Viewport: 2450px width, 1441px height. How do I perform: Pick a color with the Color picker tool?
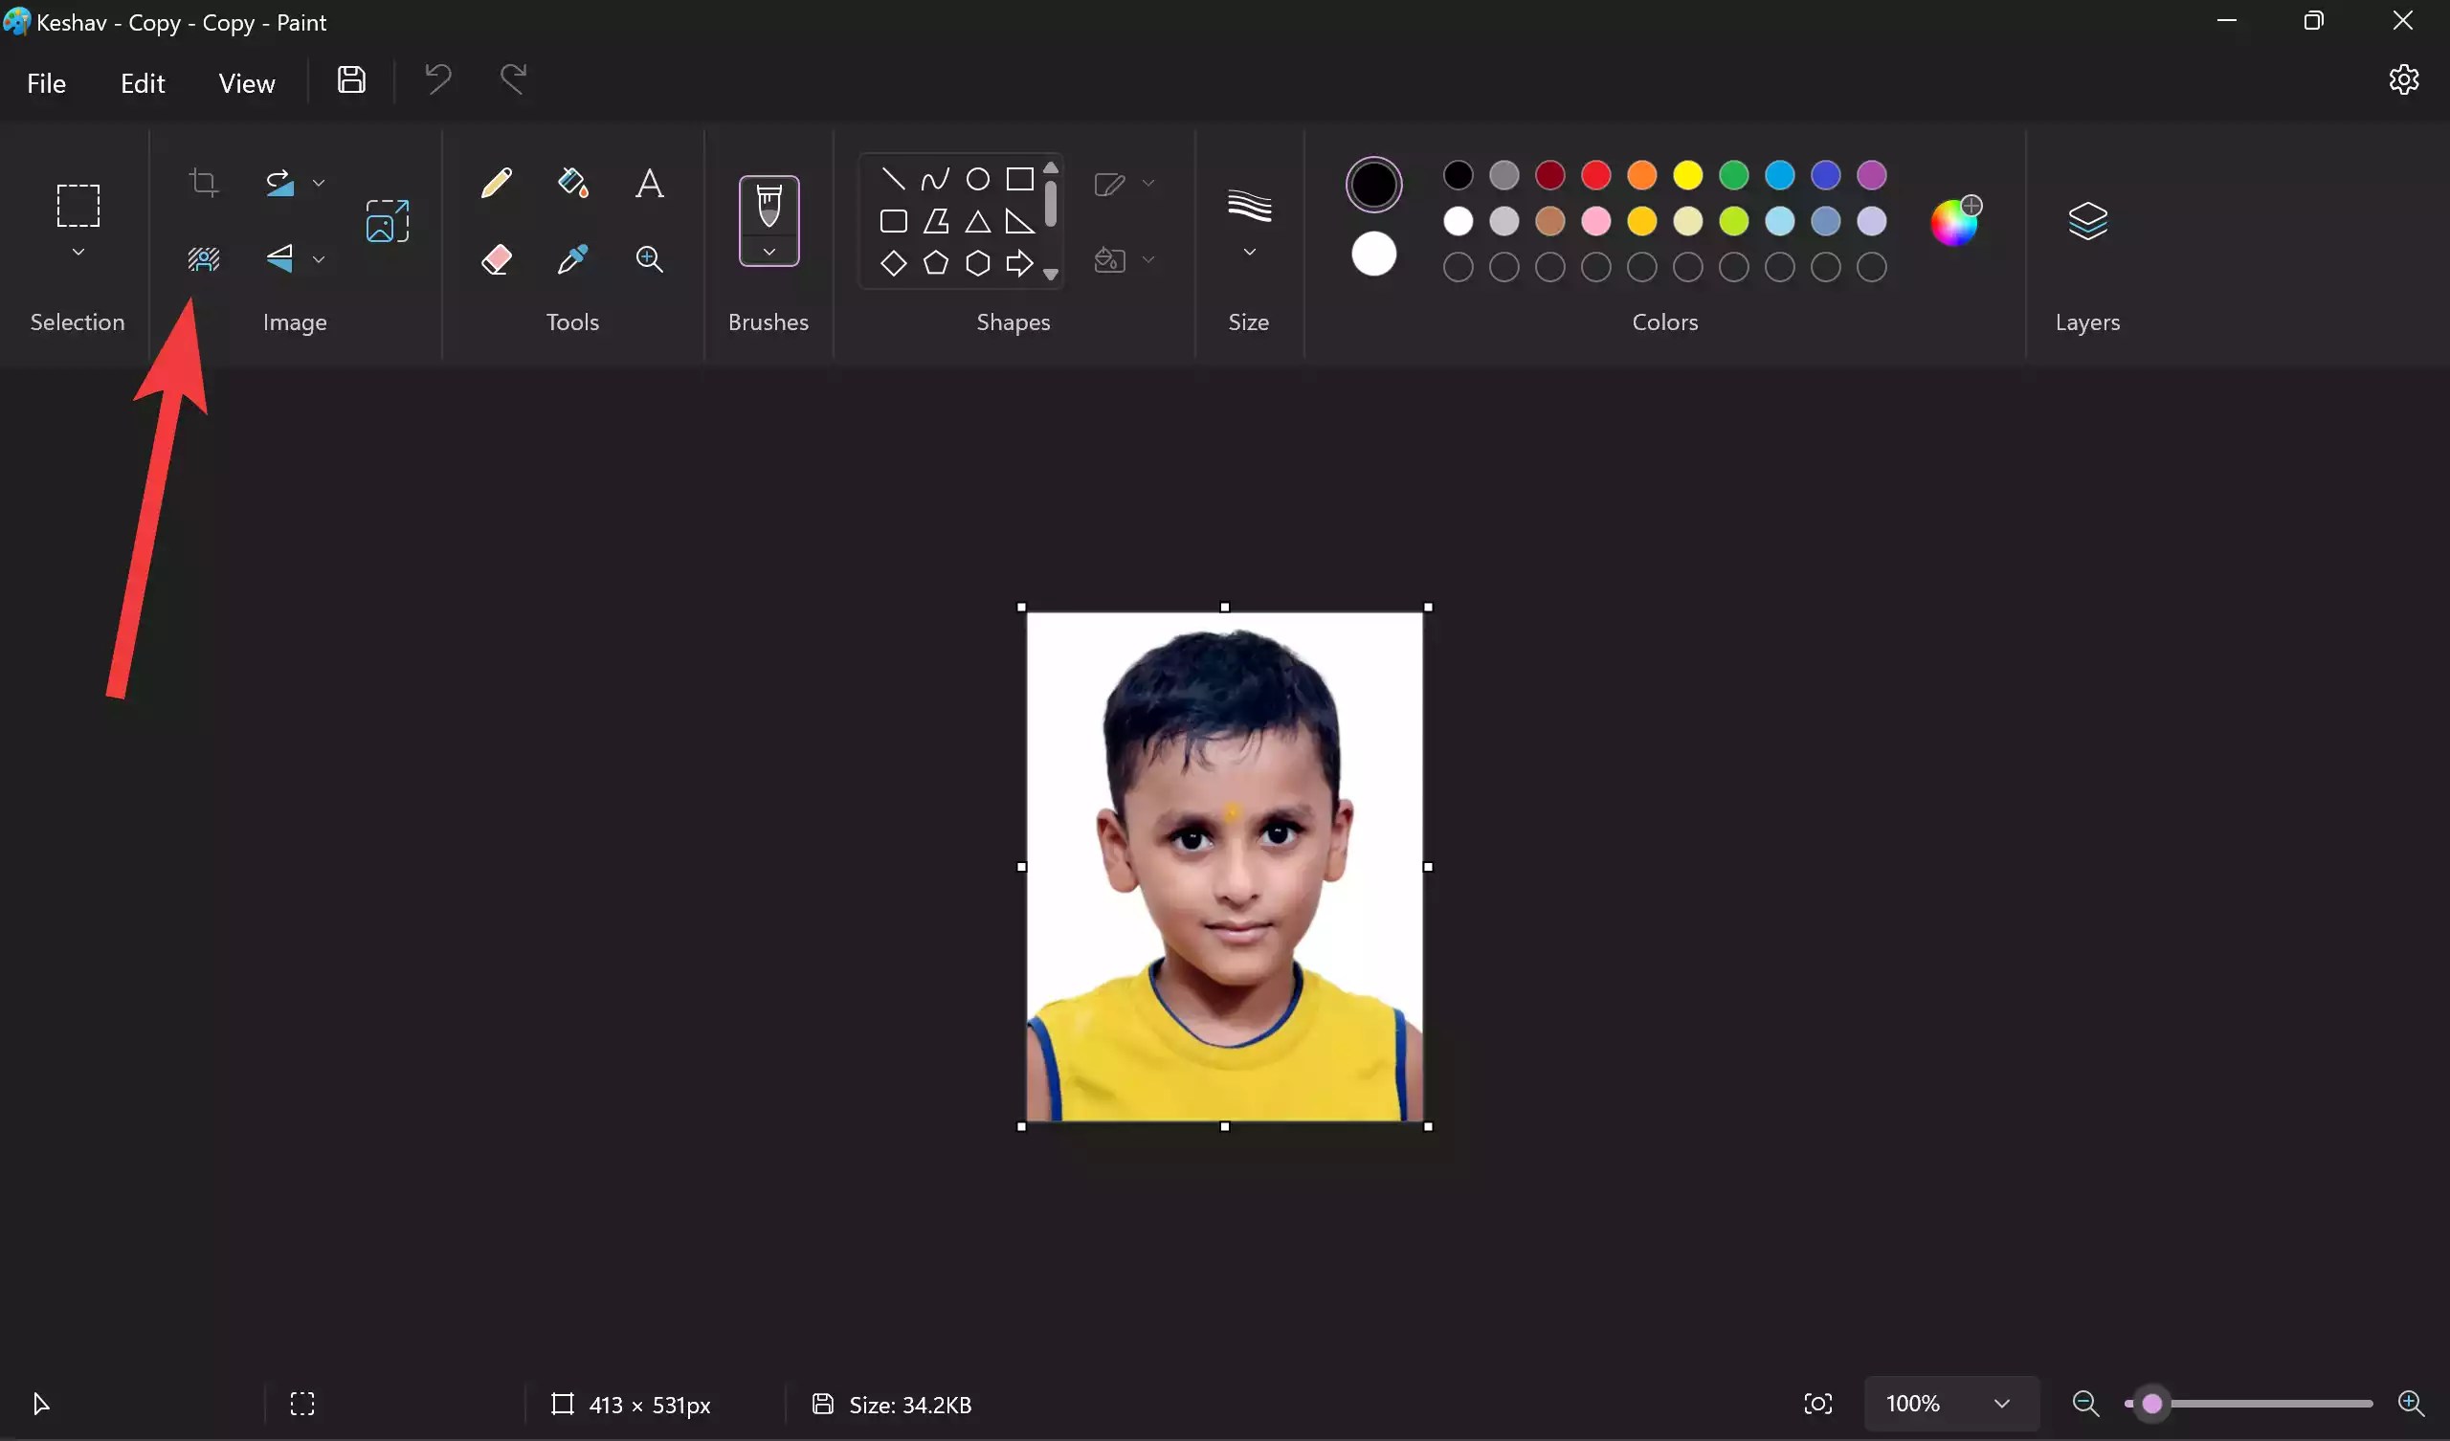[x=571, y=258]
